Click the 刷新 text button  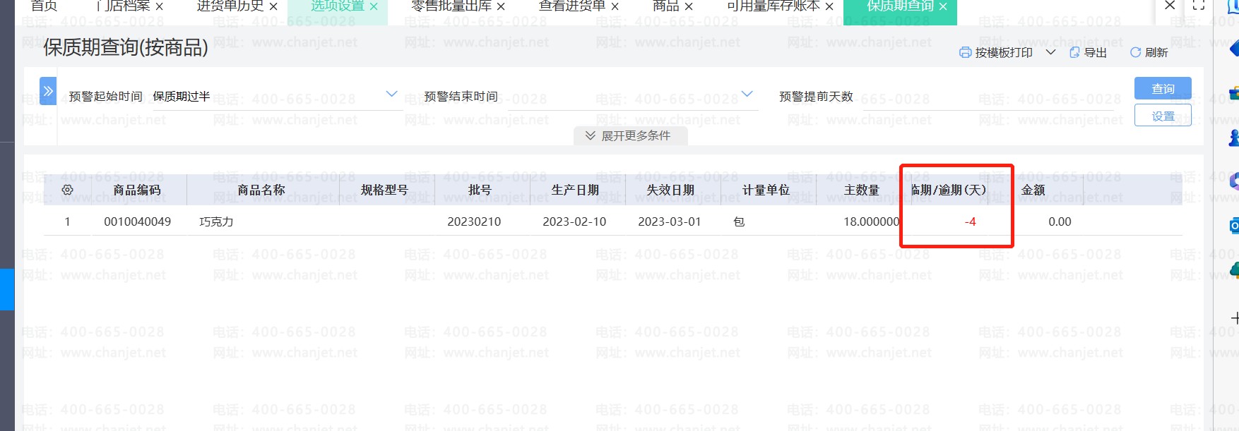[1156, 53]
